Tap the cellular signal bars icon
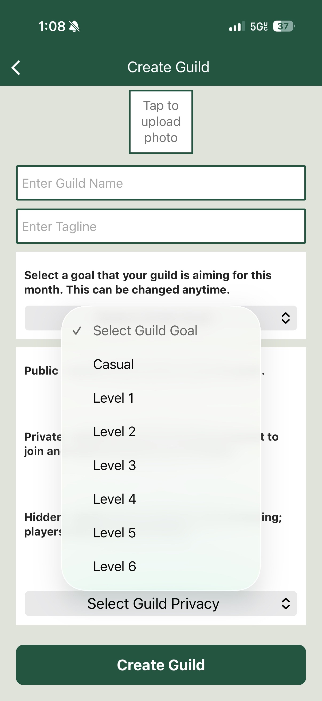Image resolution: width=322 pixels, height=701 pixels. coord(237,26)
